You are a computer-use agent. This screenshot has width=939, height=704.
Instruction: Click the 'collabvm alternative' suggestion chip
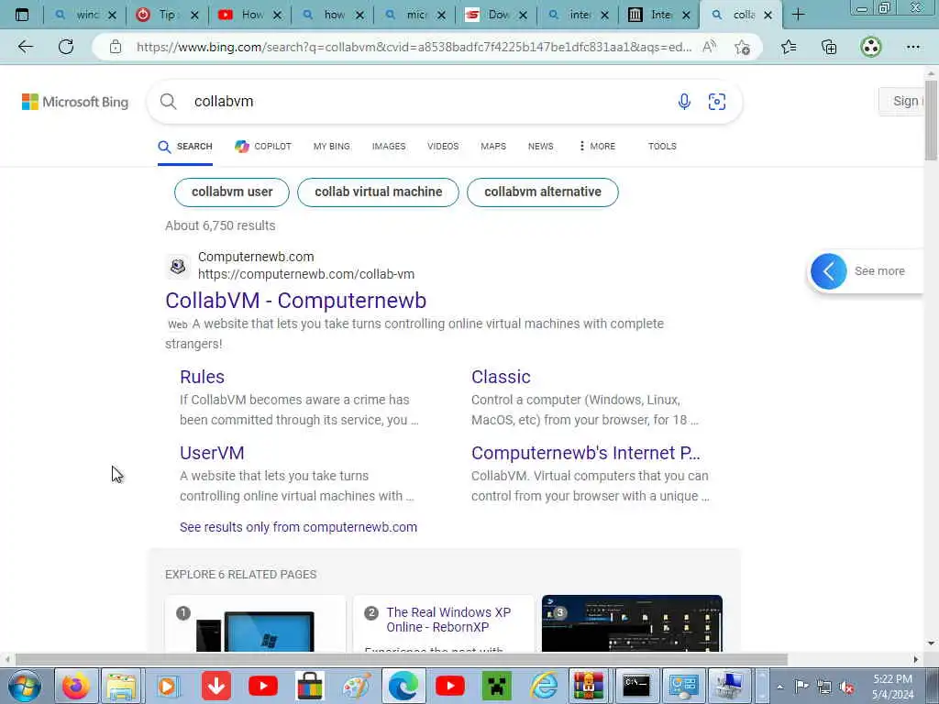tap(543, 192)
